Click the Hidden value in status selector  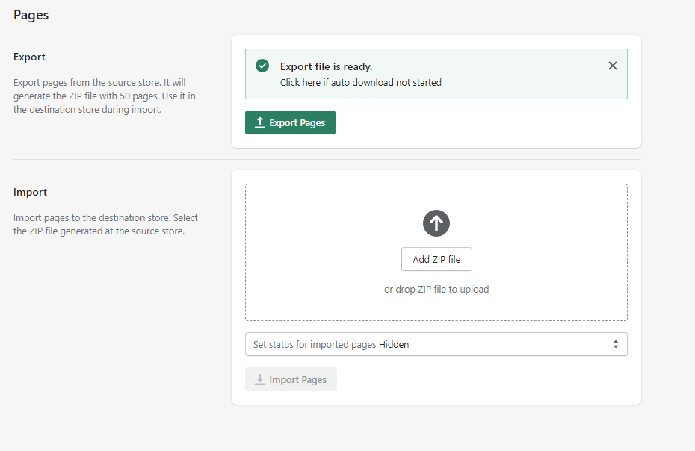coord(394,345)
